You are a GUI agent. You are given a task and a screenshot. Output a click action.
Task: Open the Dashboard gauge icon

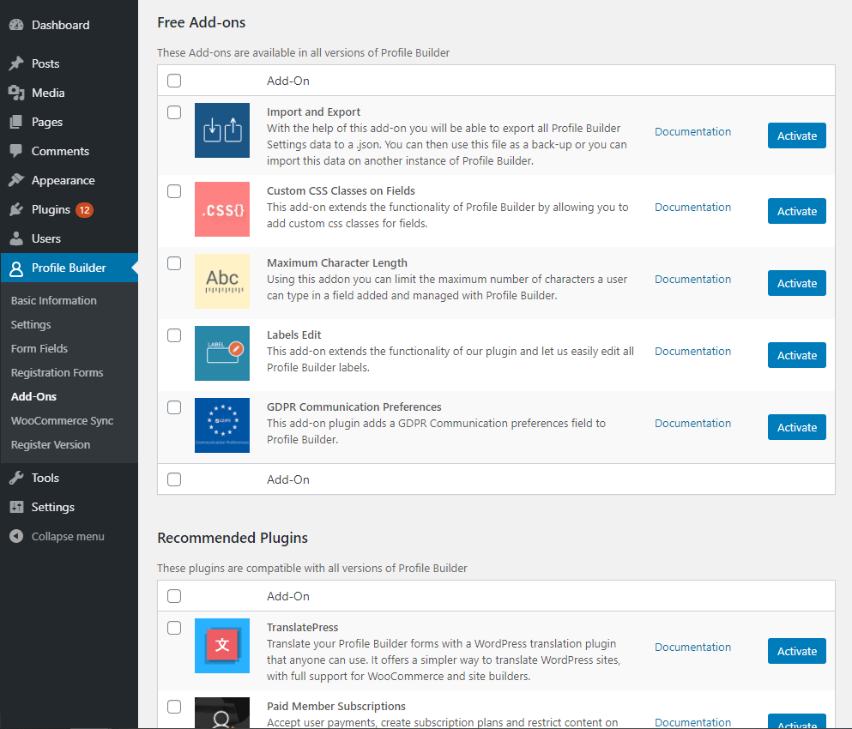point(16,25)
